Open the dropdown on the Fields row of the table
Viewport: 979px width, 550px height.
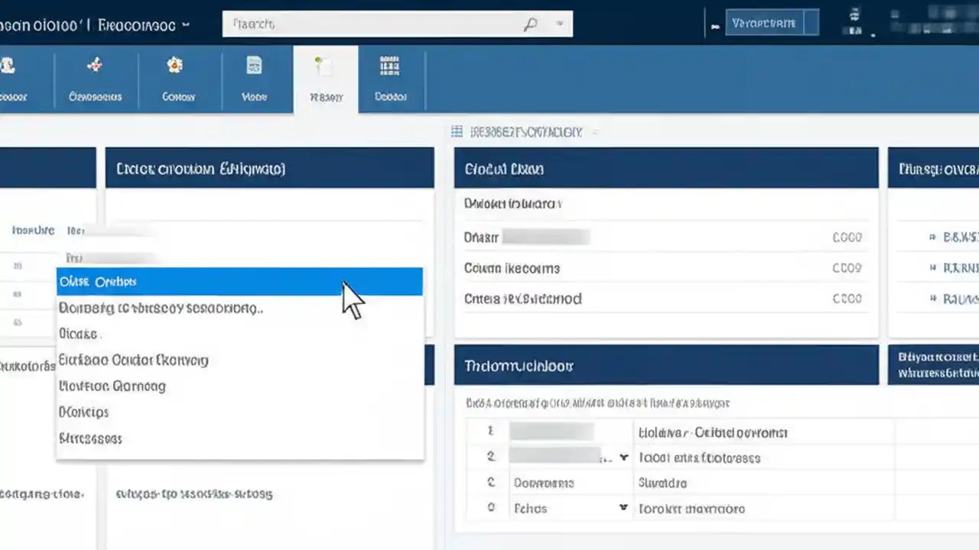pos(623,508)
